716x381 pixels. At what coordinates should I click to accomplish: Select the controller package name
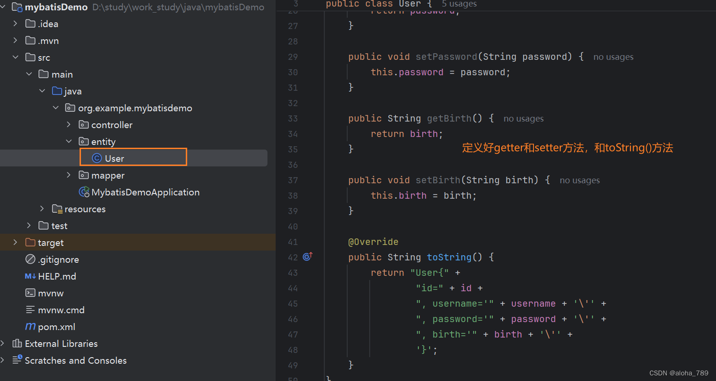point(112,125)
